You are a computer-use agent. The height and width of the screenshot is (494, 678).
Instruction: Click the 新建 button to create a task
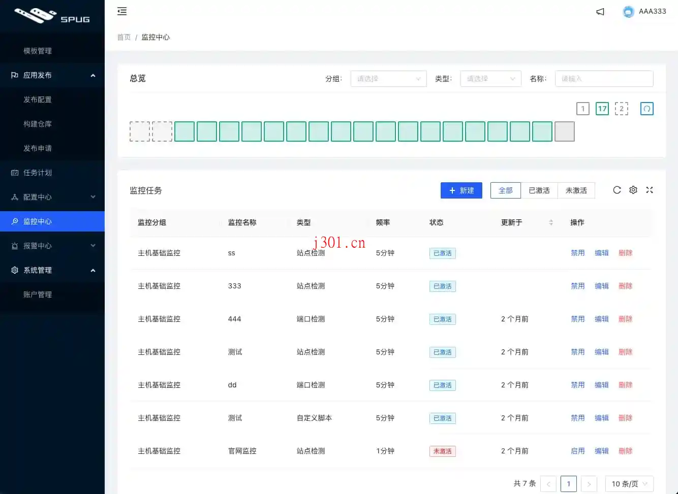click(x=461, y=190)
